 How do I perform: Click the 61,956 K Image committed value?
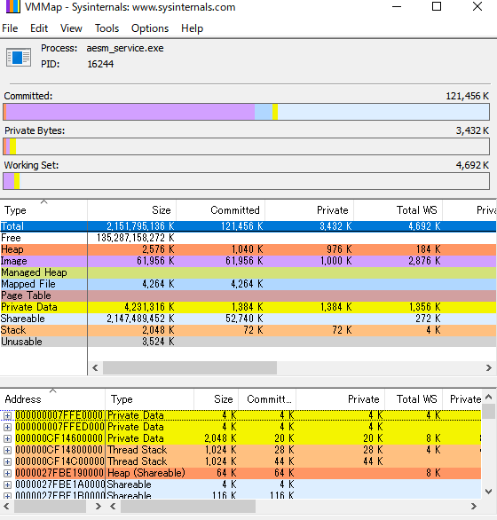pos(244,261)
